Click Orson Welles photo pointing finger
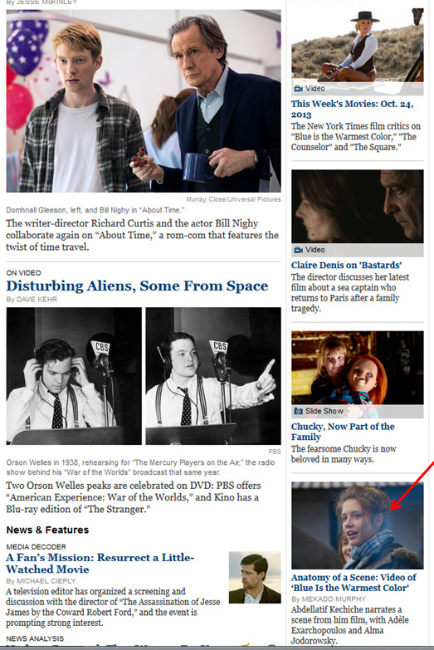 [213, 376]
